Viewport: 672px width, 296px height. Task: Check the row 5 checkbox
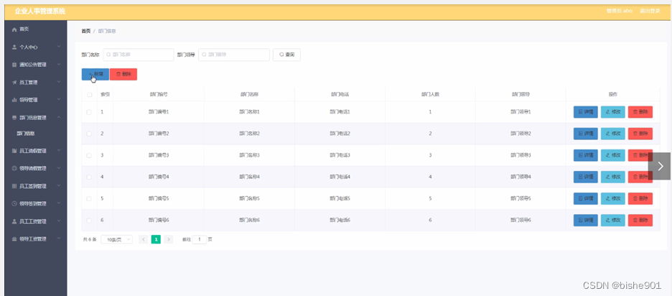89,198
